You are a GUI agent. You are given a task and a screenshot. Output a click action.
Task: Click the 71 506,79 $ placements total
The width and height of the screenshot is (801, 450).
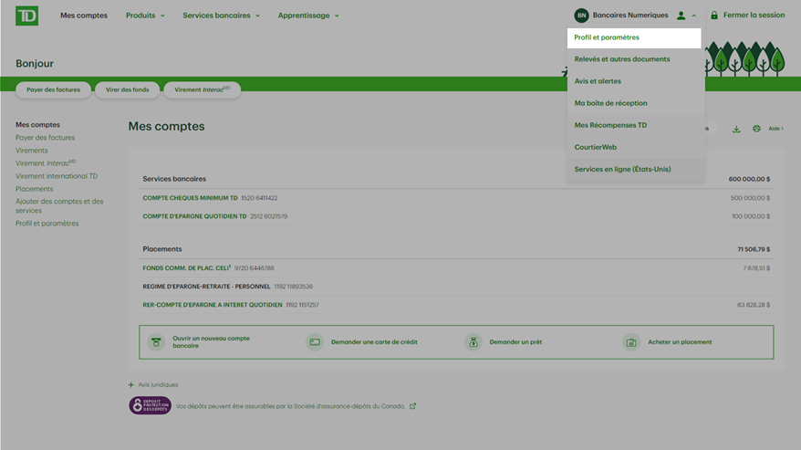pyautogui.click(x=754, y=249)
